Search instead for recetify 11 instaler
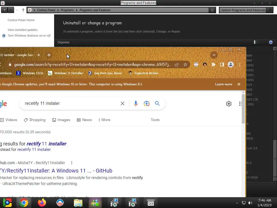Image resolution: width=277 pixels, height=208 pixels. click(x=34, y=149)
